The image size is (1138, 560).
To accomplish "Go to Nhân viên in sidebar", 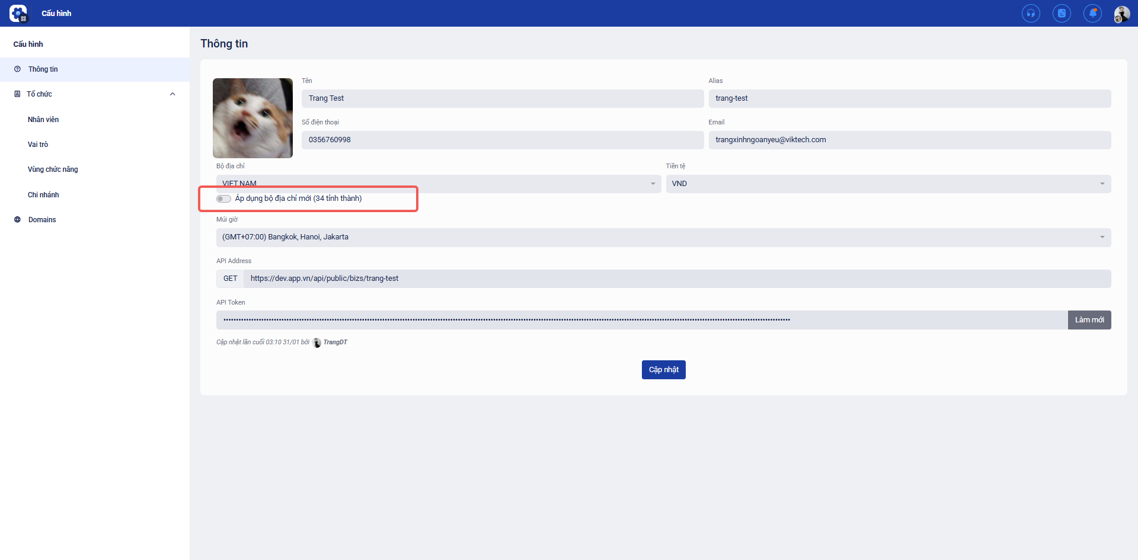I will click(x=43, y=120).
